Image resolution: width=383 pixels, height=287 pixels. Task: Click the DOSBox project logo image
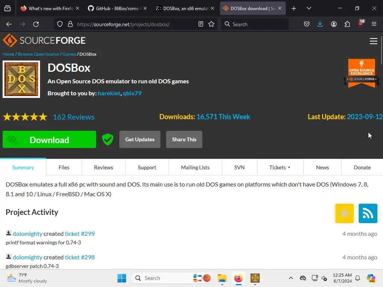point(21,79)
